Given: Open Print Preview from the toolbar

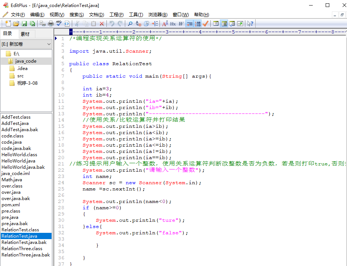Looking at the screenshot, I should click(x=42, y=24).
